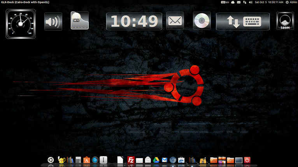Launch FileZilla from the dock
This screenshot has width=298, height=167.
pyautogui.click(x=131, y=160)
